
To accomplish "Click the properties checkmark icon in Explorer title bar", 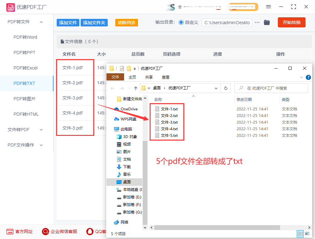I will tap(122, 69).
